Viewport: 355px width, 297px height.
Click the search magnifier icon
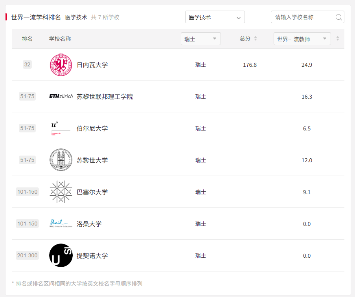tap(339, 17)
